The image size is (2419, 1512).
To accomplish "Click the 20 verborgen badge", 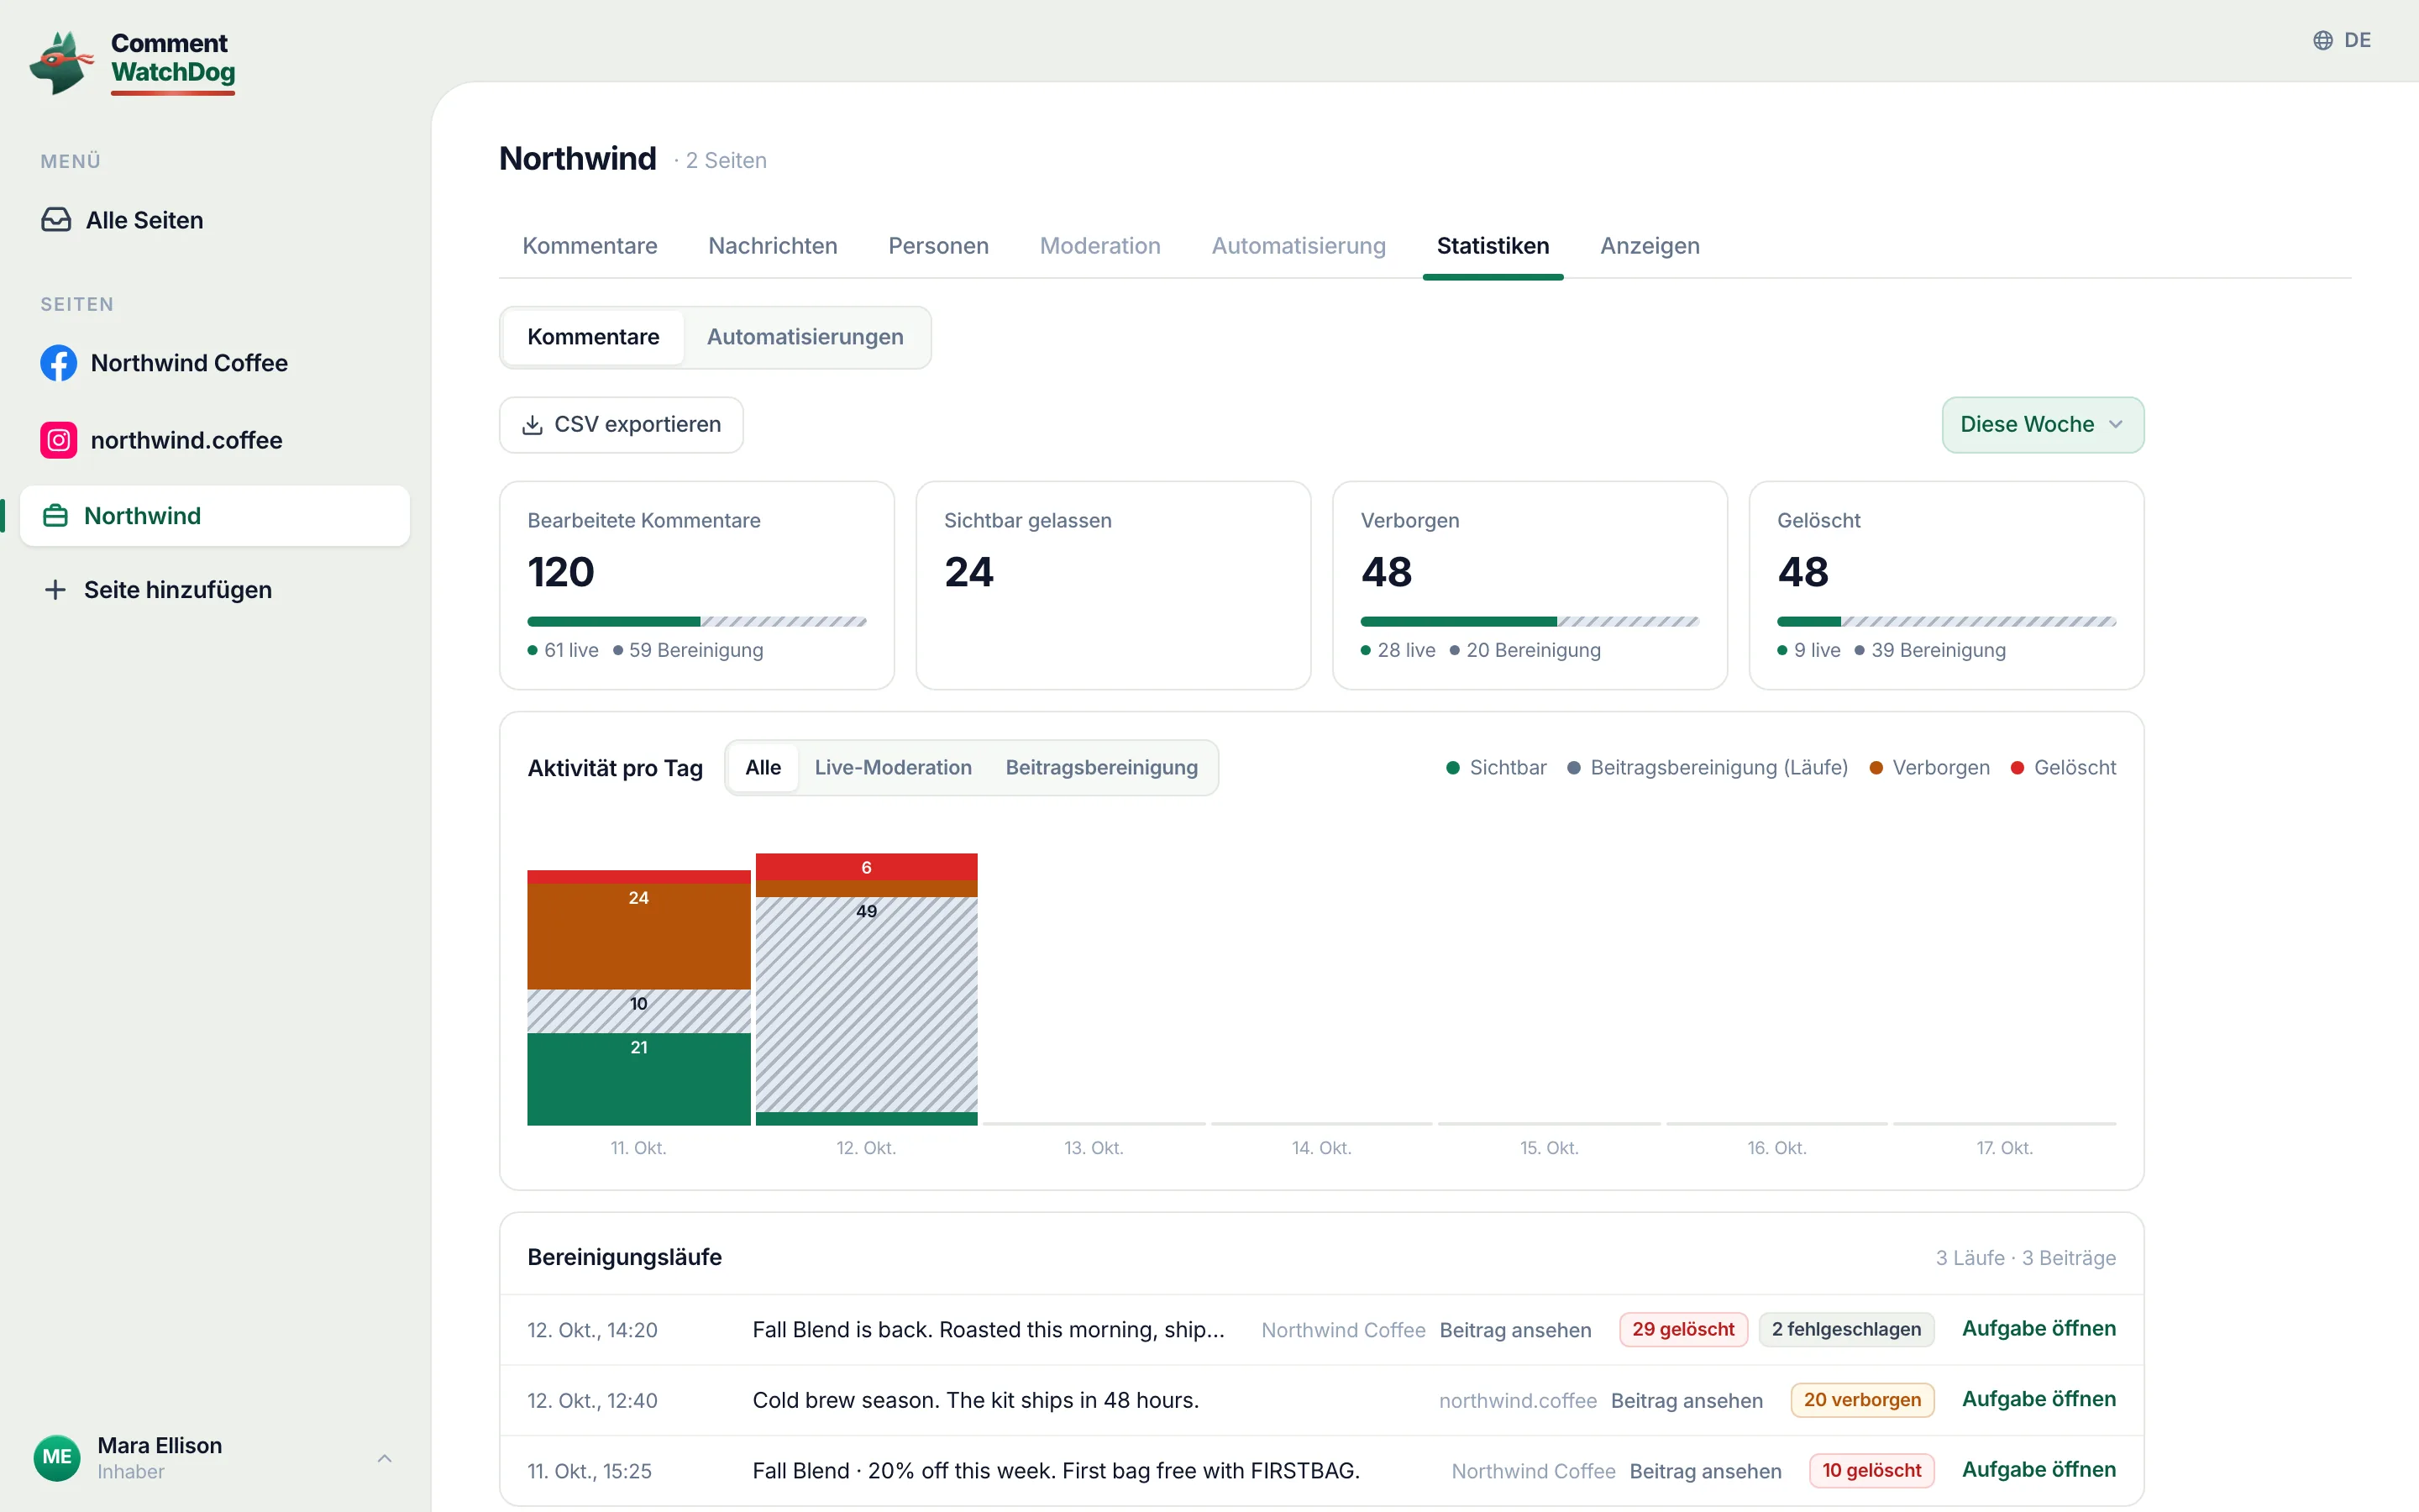I will 1862,1400.
